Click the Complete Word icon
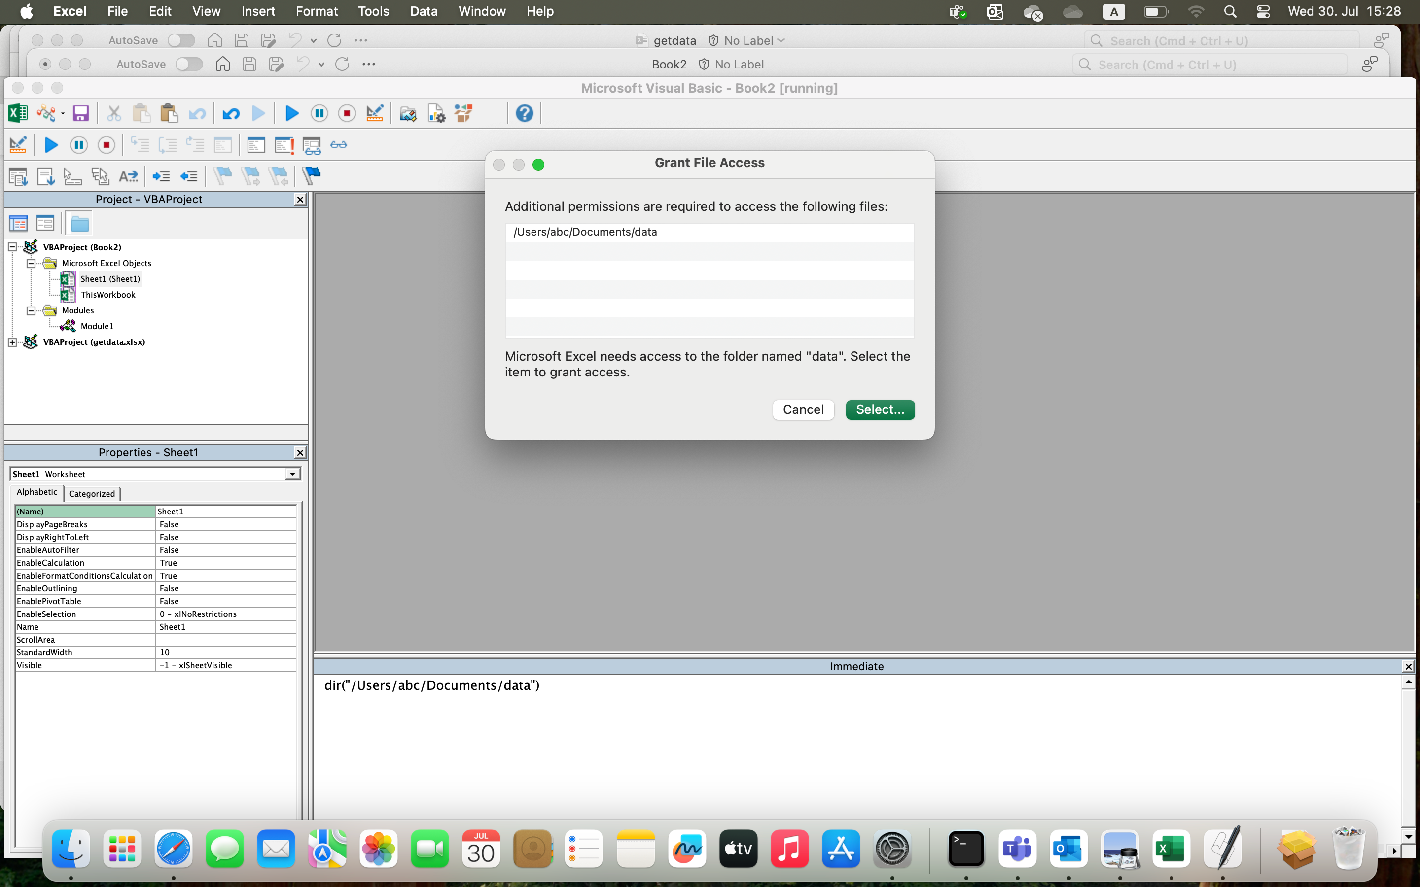Screen dimensions: 1420x887 point(128,176)
